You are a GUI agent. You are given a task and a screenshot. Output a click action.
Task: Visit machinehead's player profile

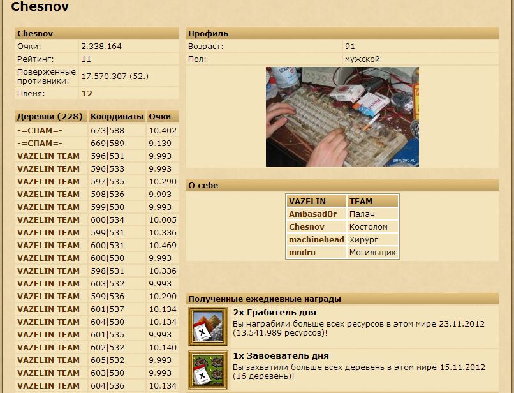click(x=316, y=240)
